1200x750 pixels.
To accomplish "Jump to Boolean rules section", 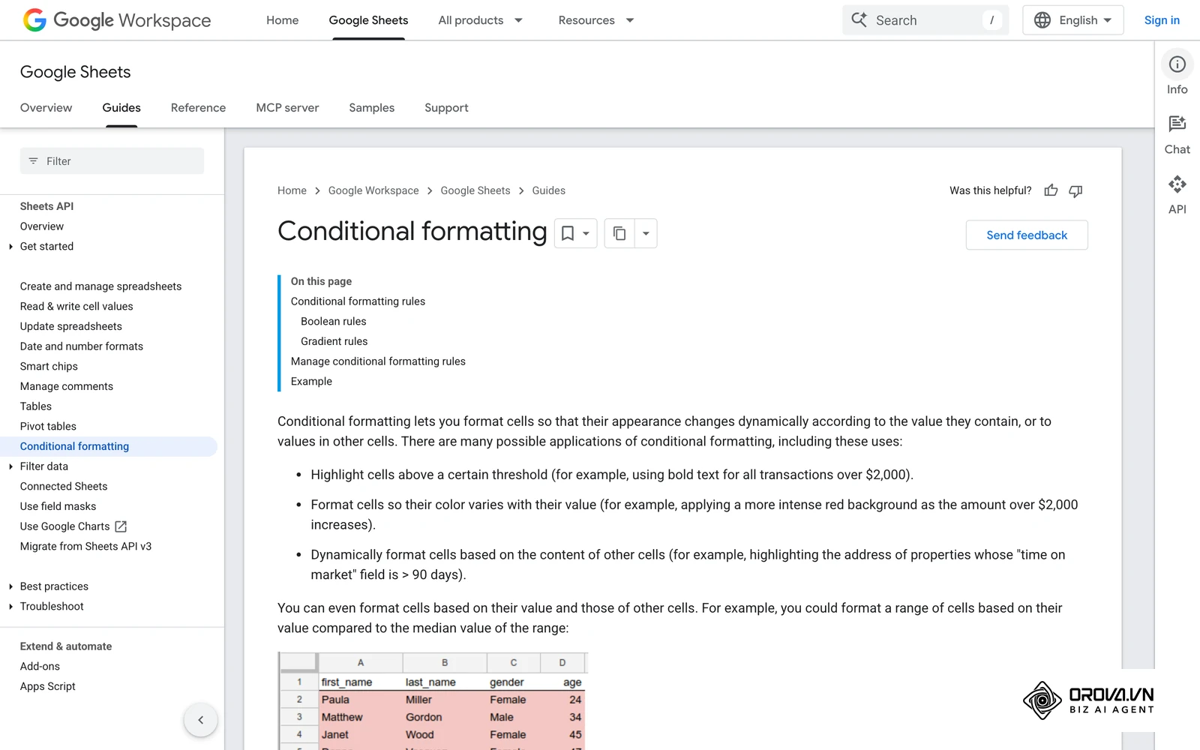I will pos(334,321).
